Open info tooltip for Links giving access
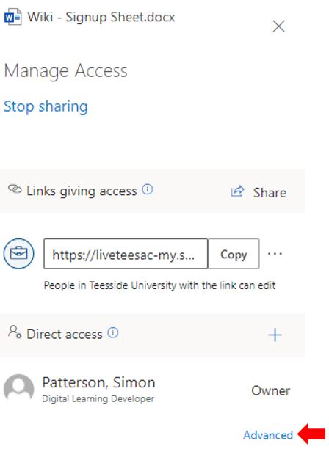The height and width of the screenshot is (449, 329). 148,189
